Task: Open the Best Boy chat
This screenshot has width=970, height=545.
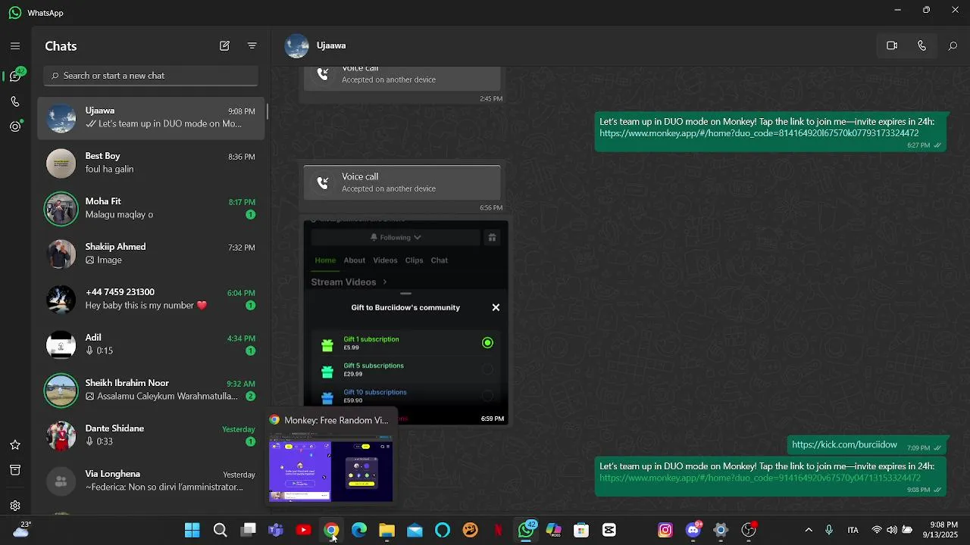Action: pos(151,163)
